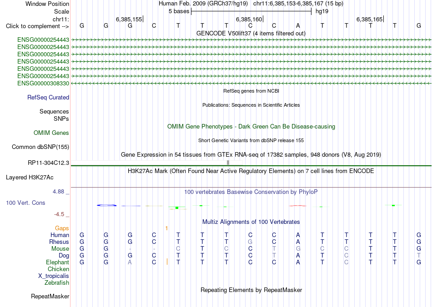Click the "RefSeq genes from NCBI" title

coord(251,91)
